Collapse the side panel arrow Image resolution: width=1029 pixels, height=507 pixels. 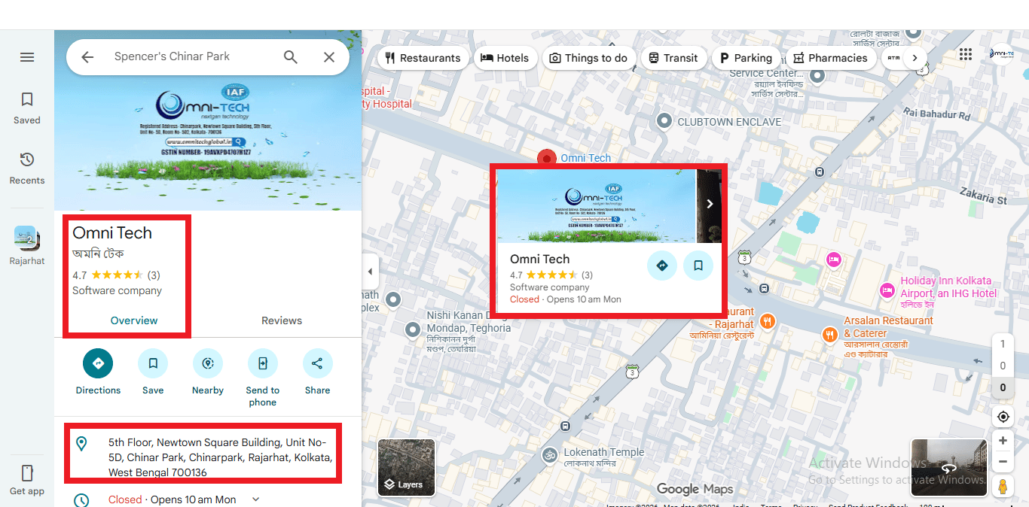[x=369, y=272]
